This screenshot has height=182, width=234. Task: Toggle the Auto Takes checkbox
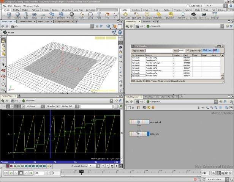click(x=189, y=6)
